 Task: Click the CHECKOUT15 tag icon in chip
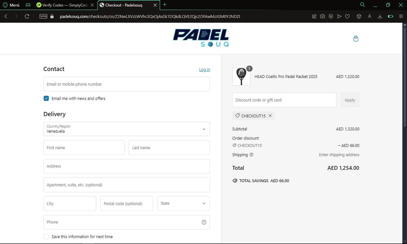coord(237,115)
